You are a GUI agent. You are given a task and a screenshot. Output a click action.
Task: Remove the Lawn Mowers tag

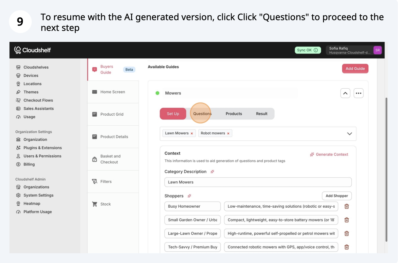[192, 133]
